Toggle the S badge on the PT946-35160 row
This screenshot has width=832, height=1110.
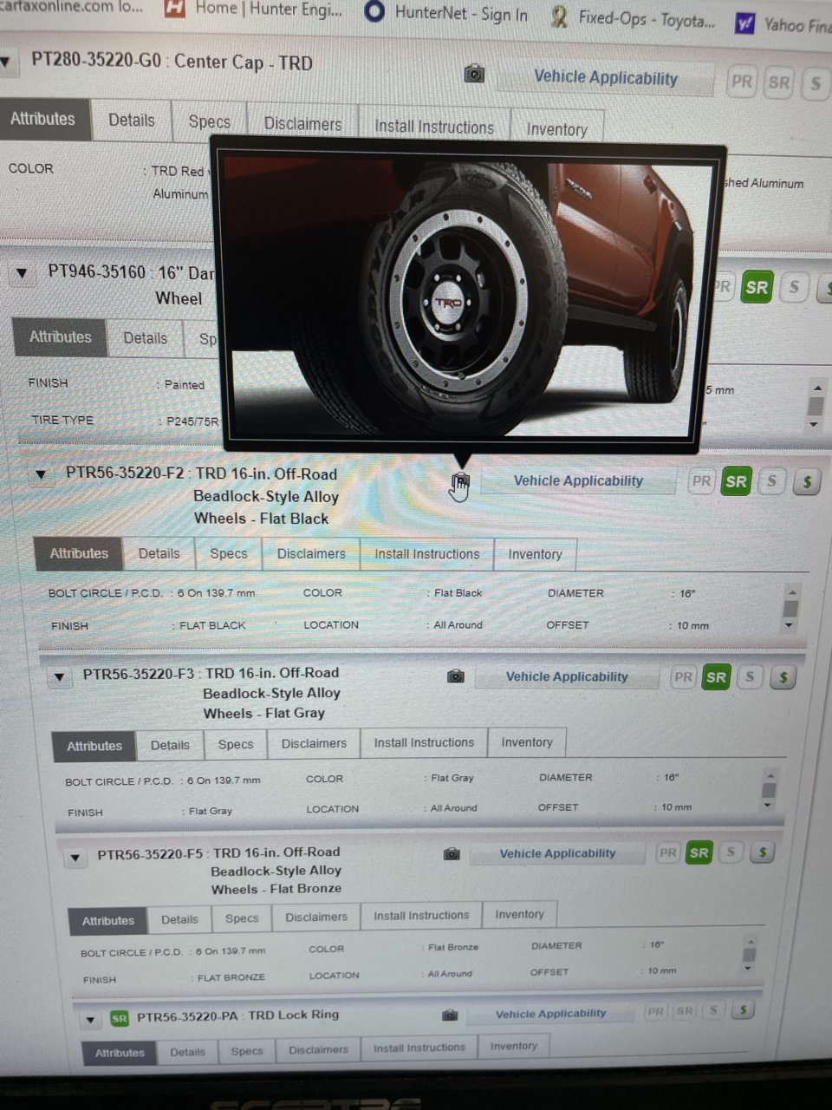click(794, 287)
